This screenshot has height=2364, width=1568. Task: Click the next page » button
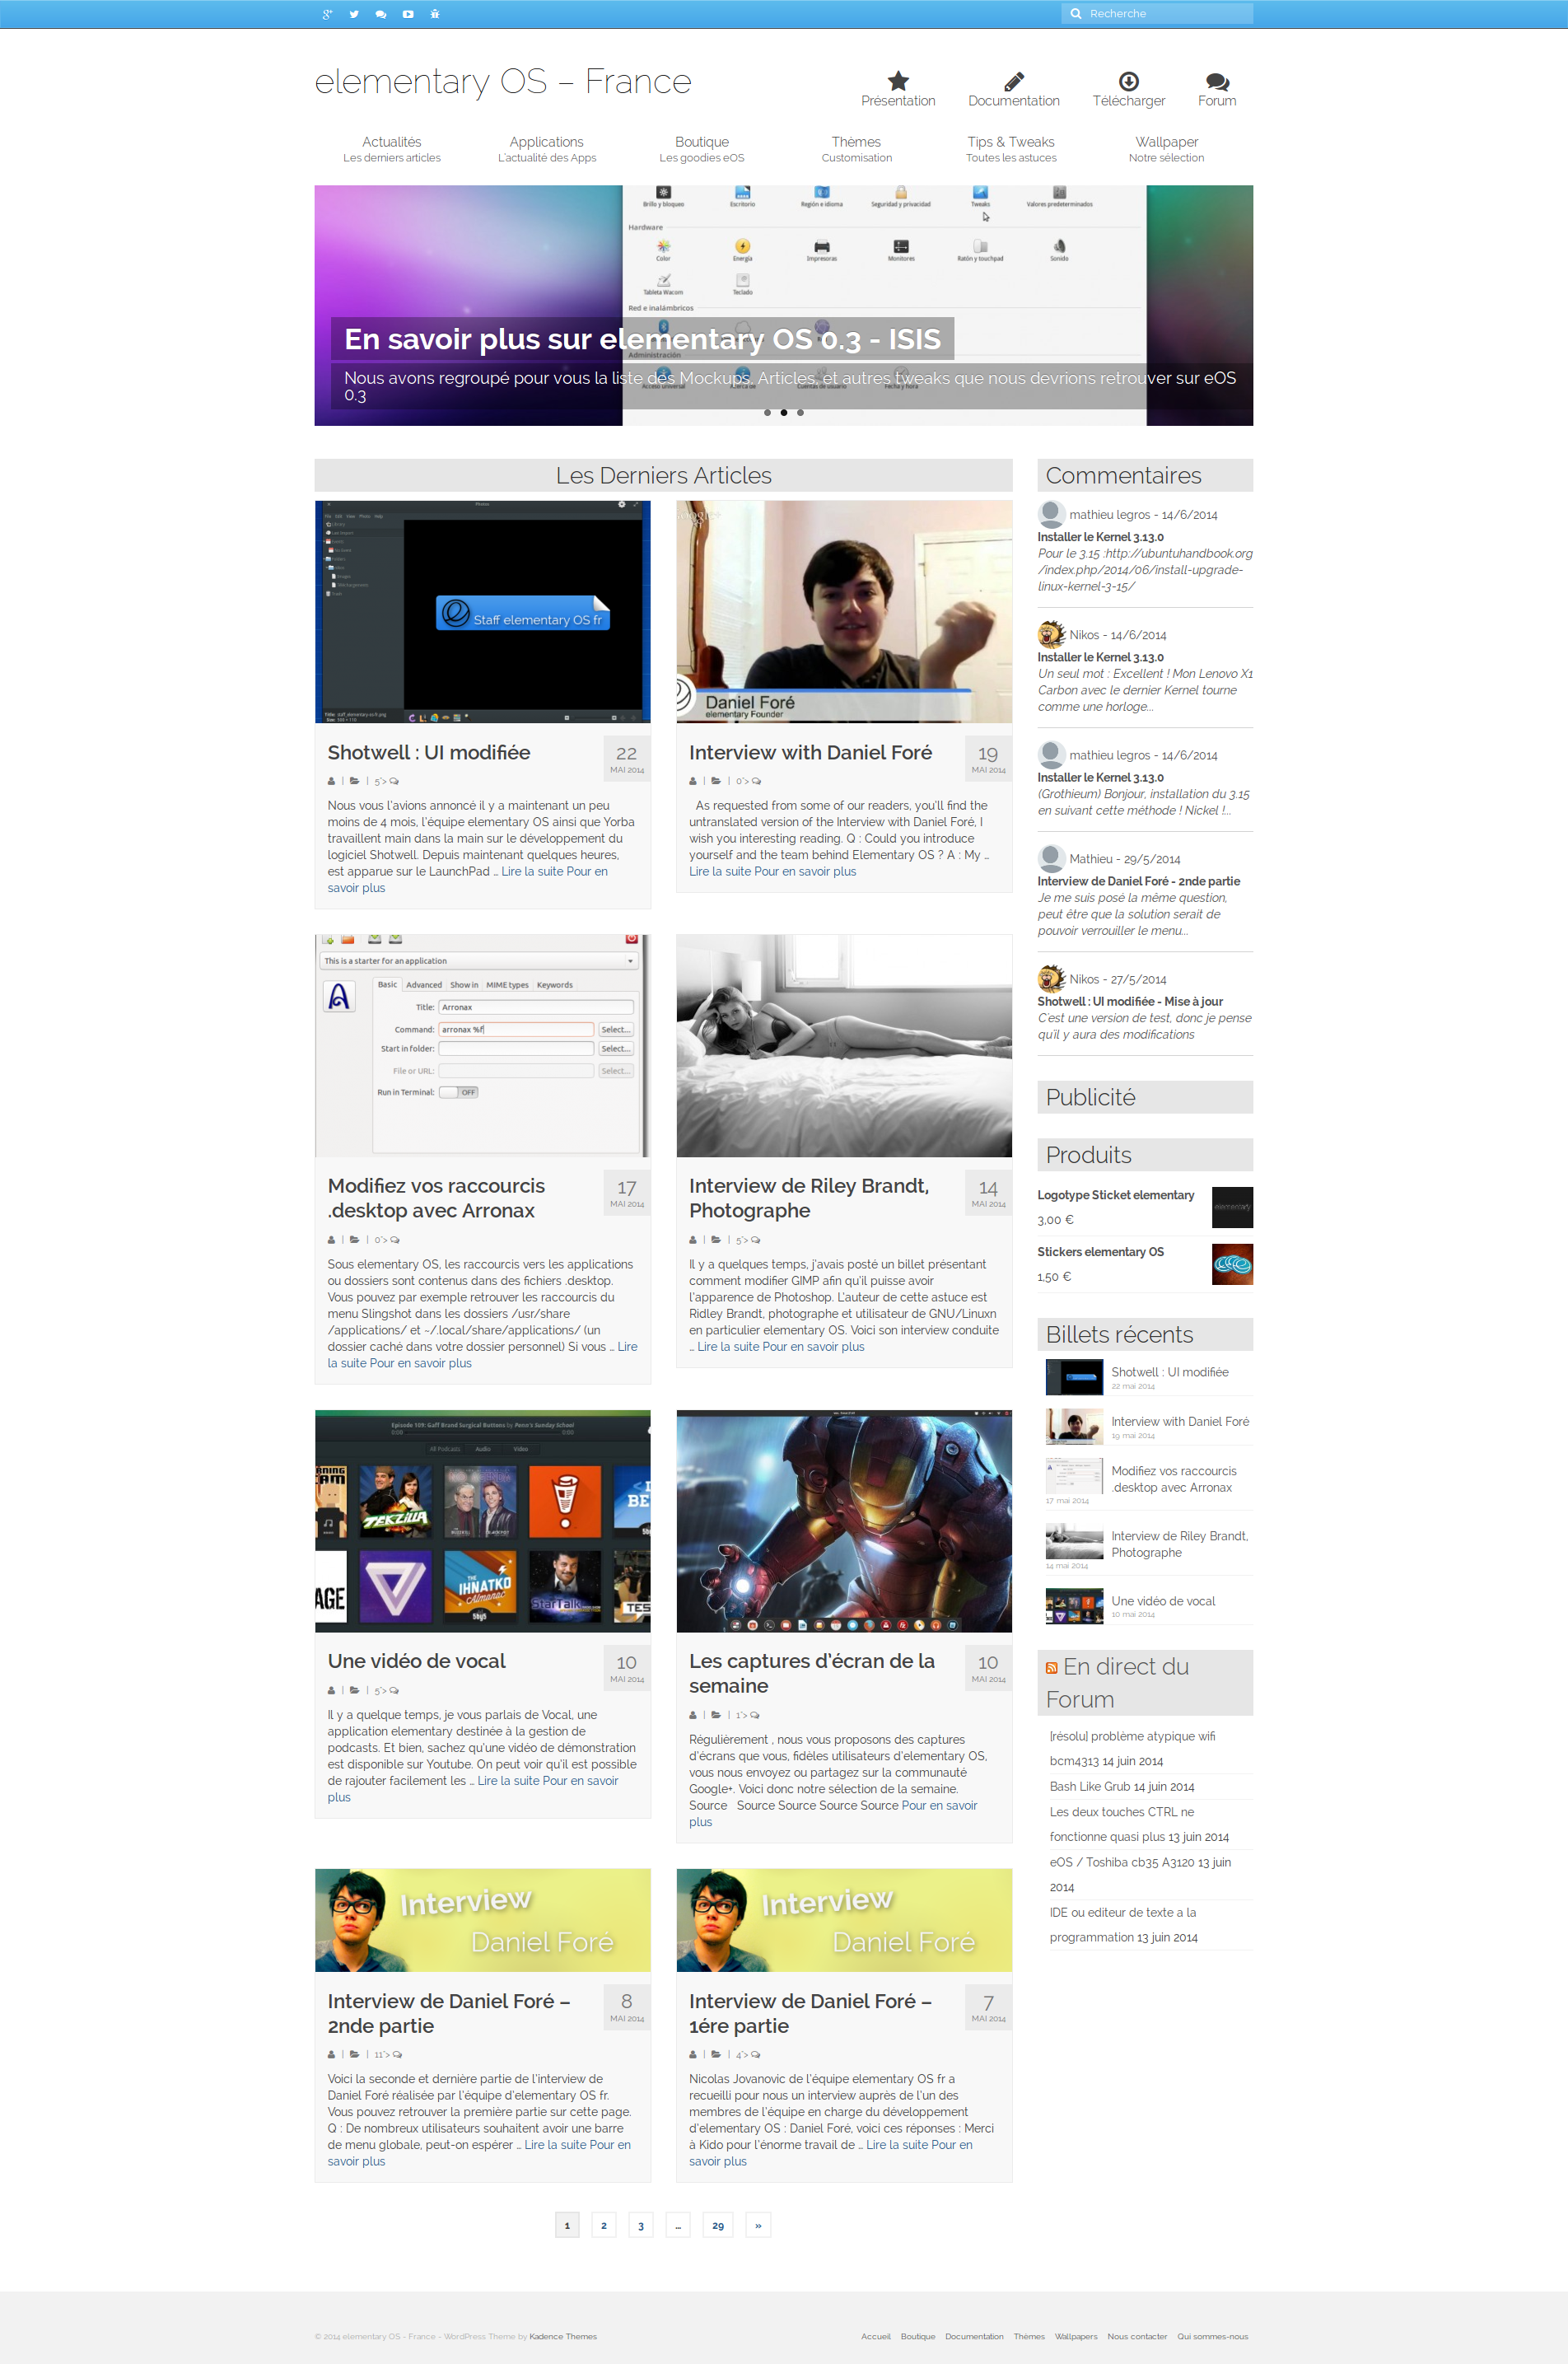coord(758,2225)
